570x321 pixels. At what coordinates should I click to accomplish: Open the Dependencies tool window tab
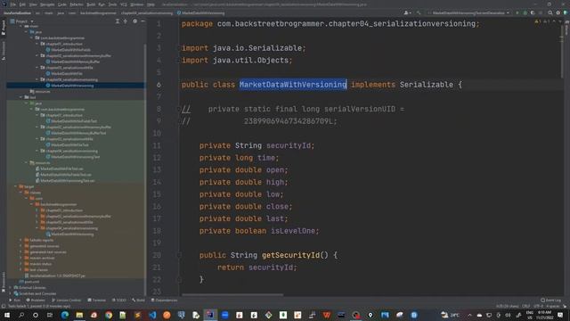point(164,300)
